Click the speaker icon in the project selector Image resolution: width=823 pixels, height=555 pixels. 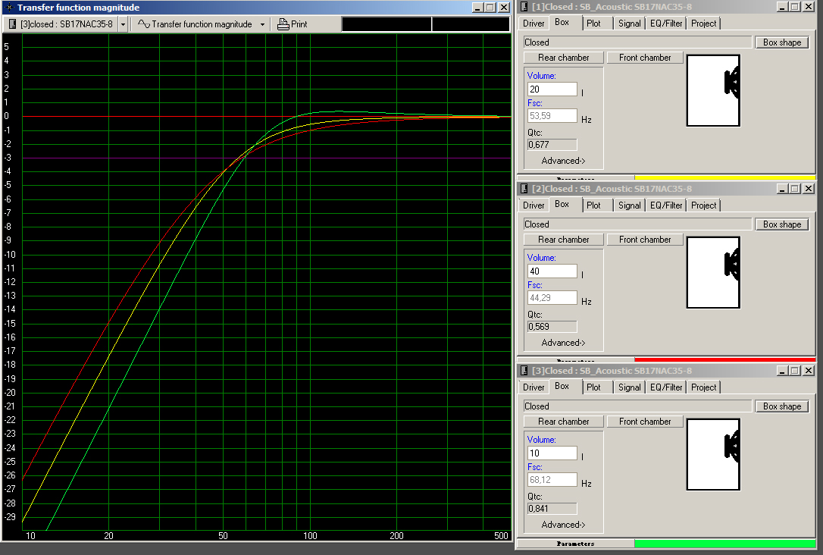click(13, 24)
